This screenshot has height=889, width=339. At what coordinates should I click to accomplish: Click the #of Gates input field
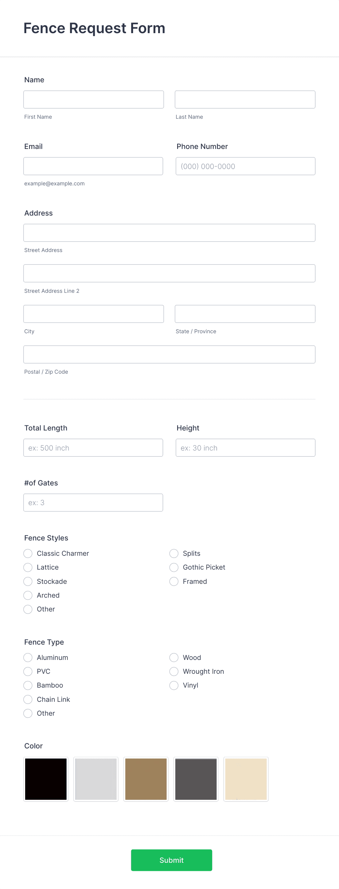click(x=93, y=502)
